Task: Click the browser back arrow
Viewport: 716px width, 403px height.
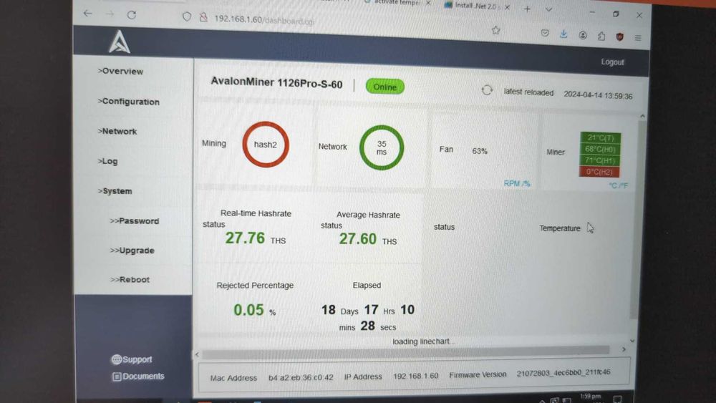Action: [x=87, y=14]
